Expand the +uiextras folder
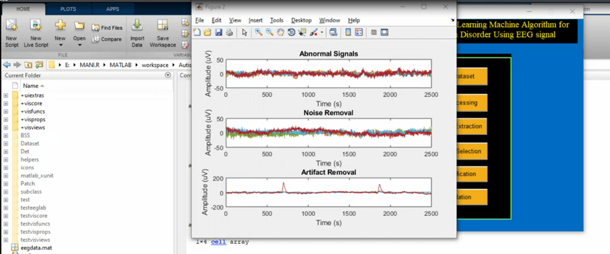Screen dimensions: 610x254 (6, 95)
